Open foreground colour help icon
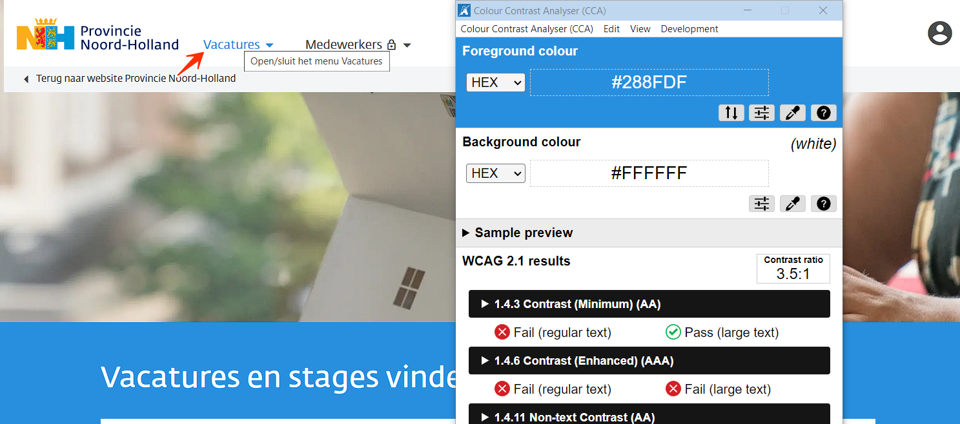This screenshot has width=960, height=424. [x=823, y=113]
